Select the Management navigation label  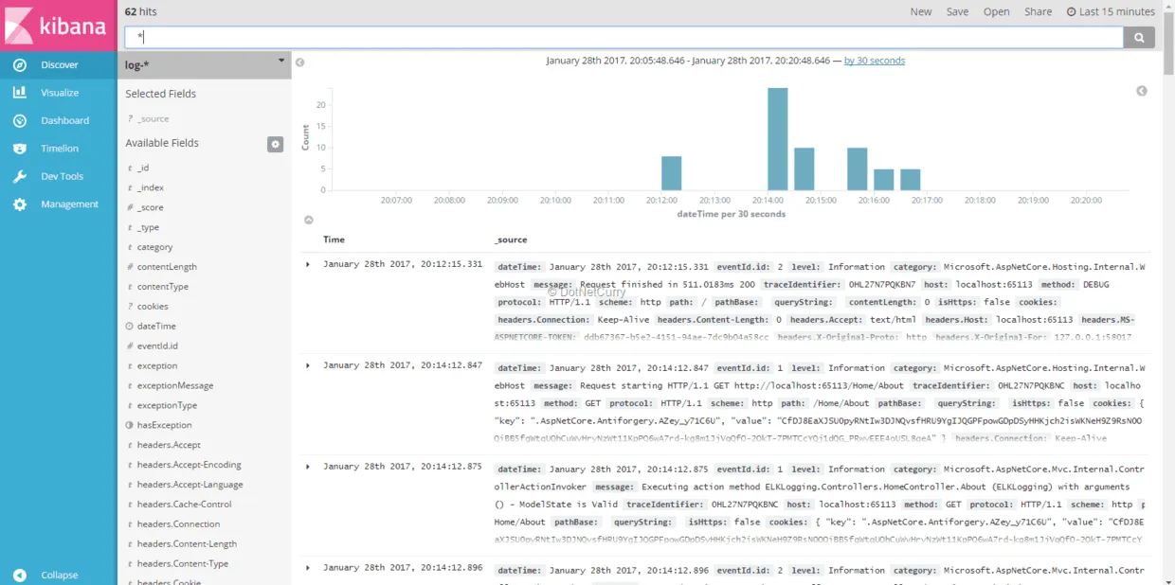coord(69,204)
